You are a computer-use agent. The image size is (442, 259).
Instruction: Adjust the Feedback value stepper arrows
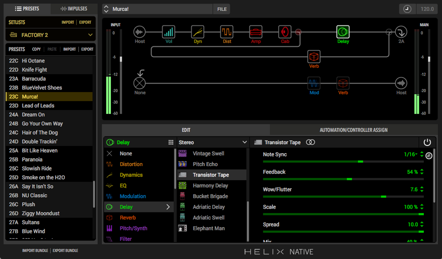click(x=422, y=172)
